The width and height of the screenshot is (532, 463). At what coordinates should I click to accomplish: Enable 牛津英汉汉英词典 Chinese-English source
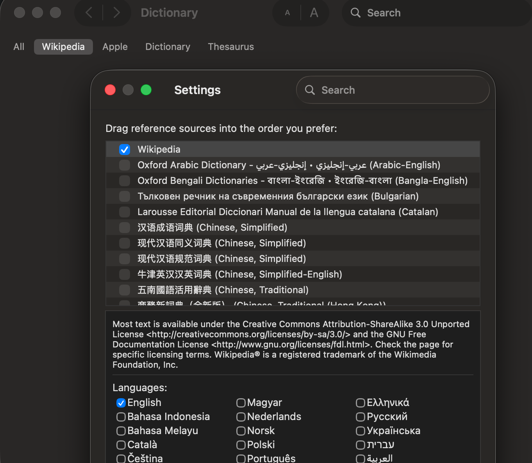pos(125,274)
